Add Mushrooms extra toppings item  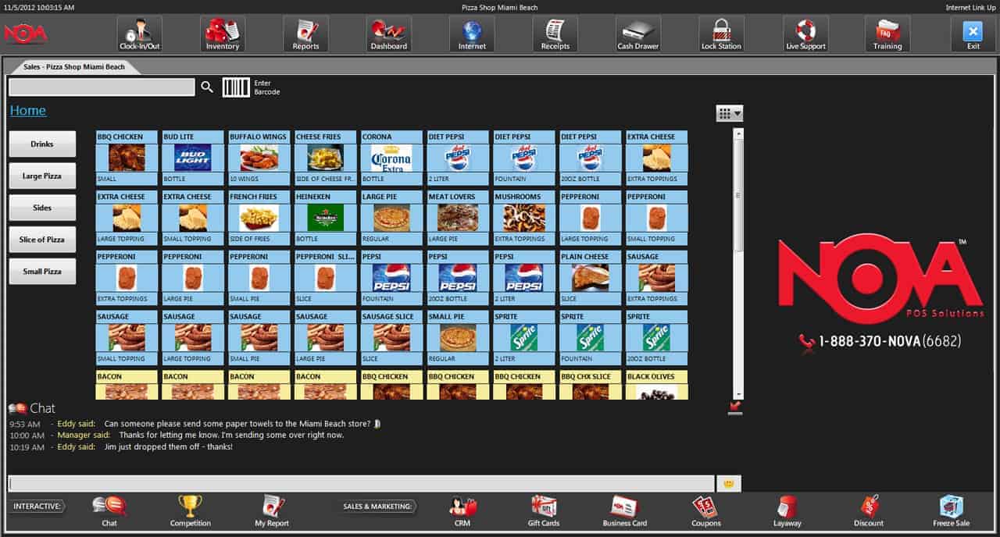(x=524, y=217)
